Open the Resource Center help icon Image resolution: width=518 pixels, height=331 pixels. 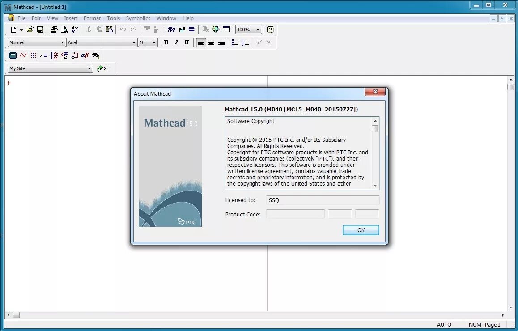tap(270, 30)
